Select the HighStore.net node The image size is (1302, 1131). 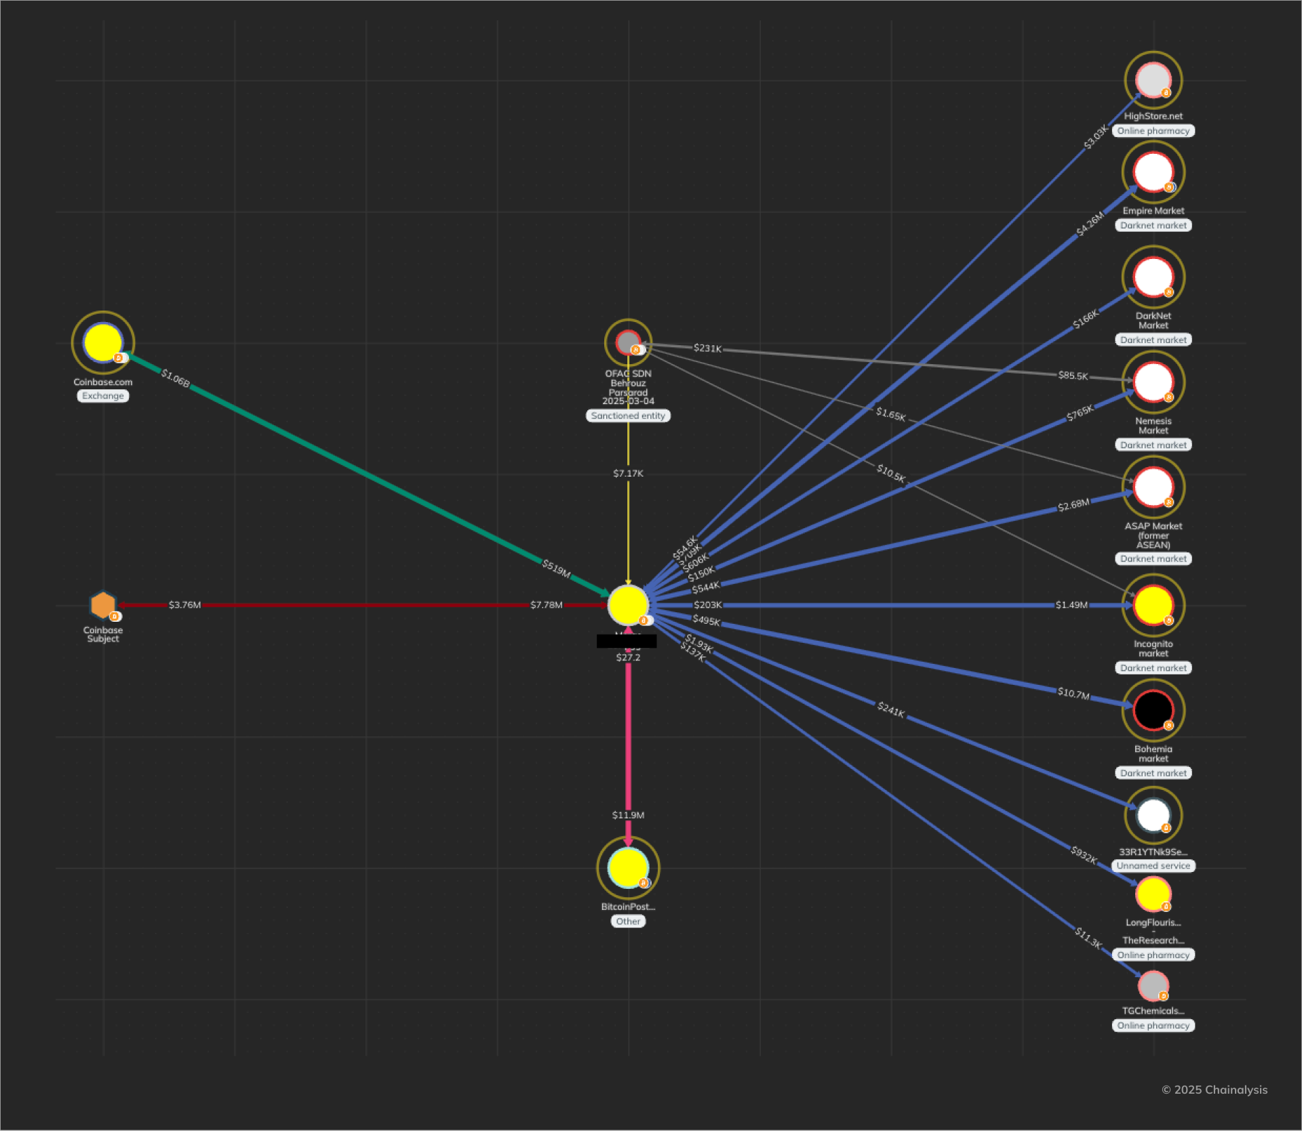pos(1153,80)
